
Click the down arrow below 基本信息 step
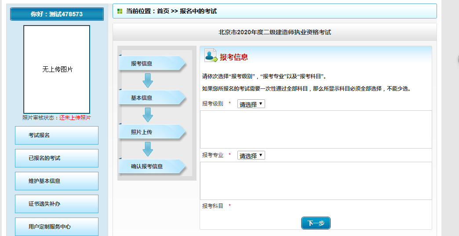[x=148, y=115]
